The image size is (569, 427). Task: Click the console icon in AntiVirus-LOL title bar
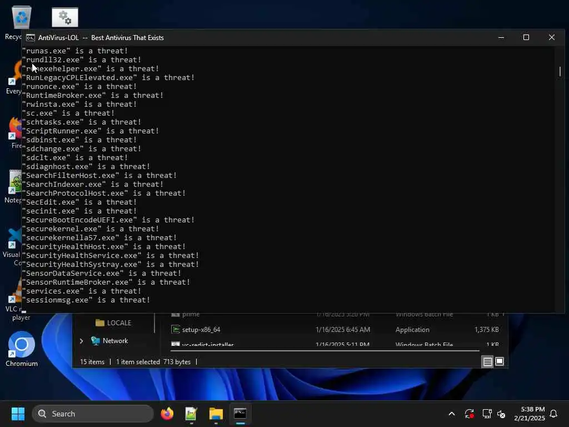[31, 38]
